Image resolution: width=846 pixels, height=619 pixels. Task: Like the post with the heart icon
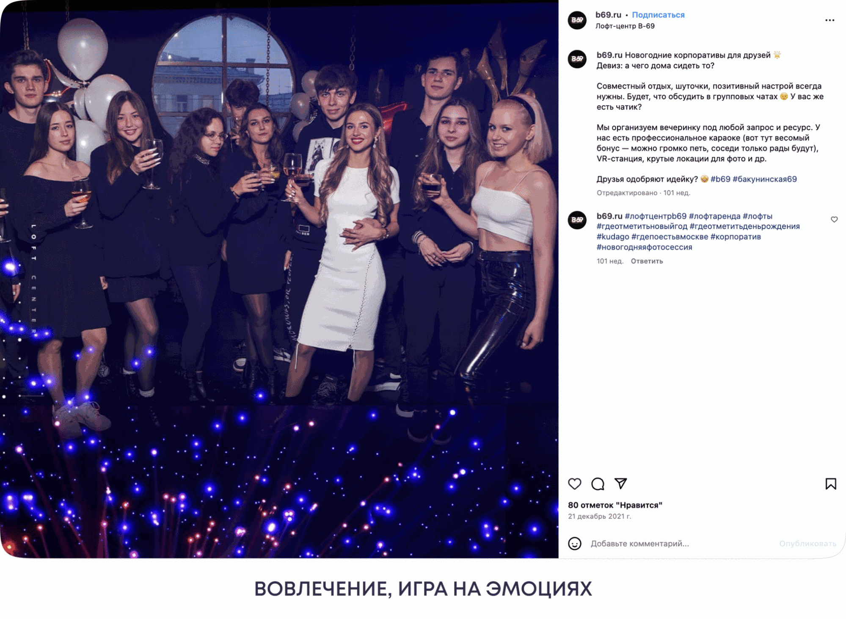point(574,484)
